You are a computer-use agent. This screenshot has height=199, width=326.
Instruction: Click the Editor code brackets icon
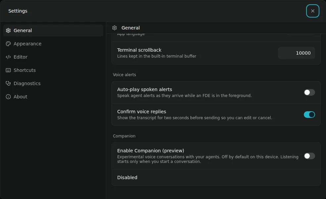[x=8, y=57]
